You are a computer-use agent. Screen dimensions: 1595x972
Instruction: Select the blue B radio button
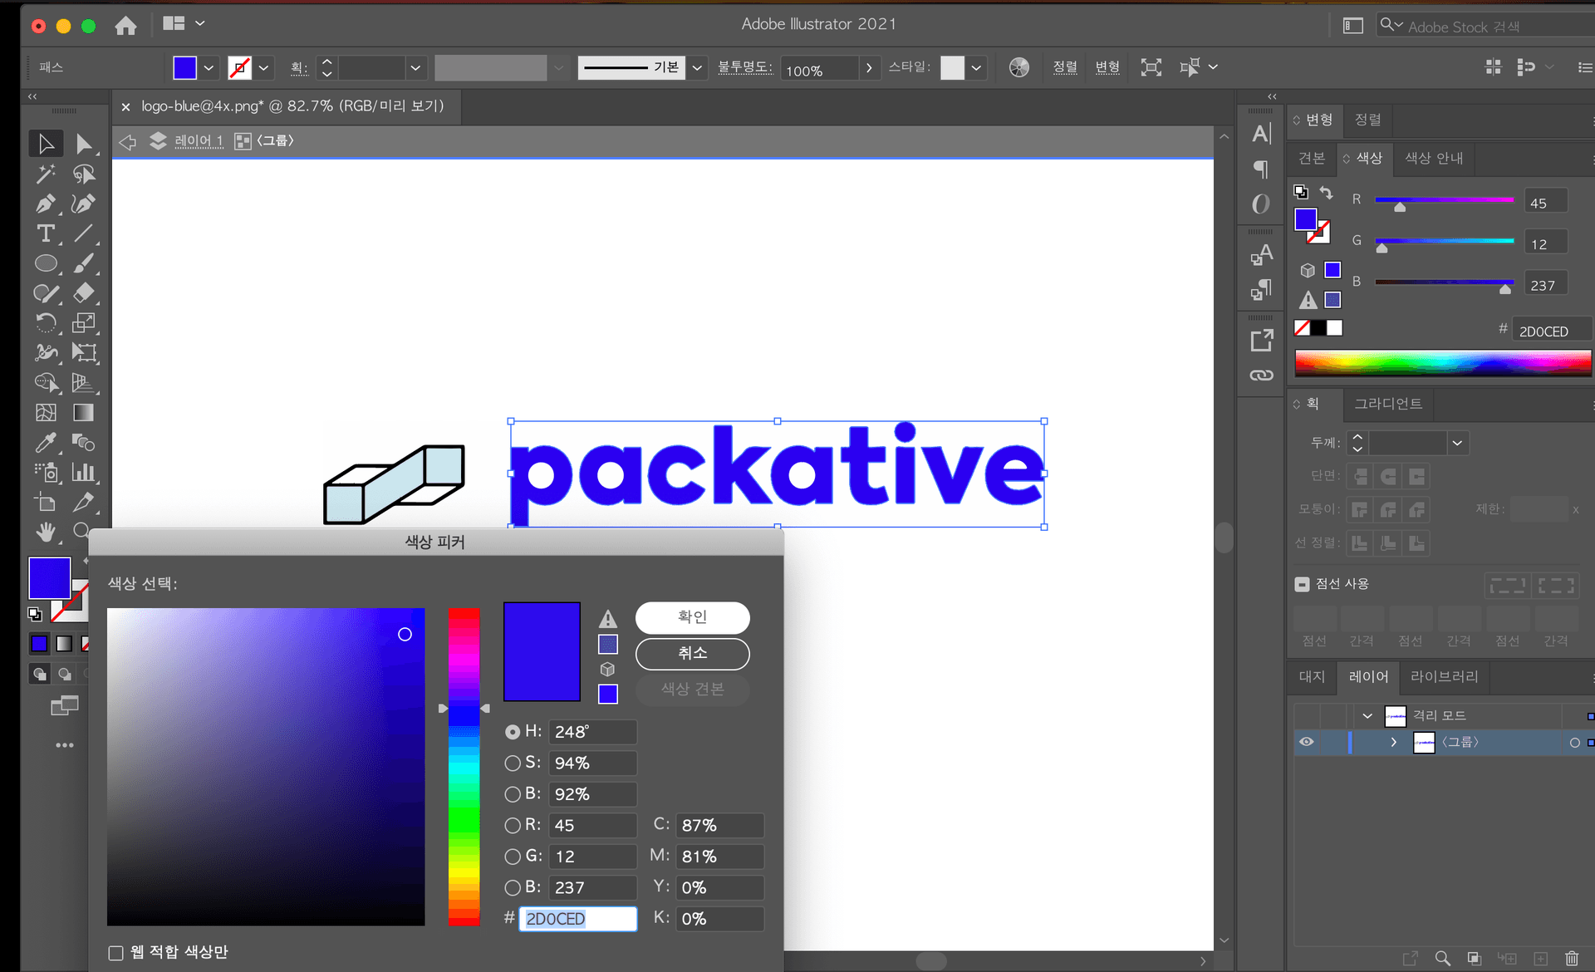tap(513, 887)
